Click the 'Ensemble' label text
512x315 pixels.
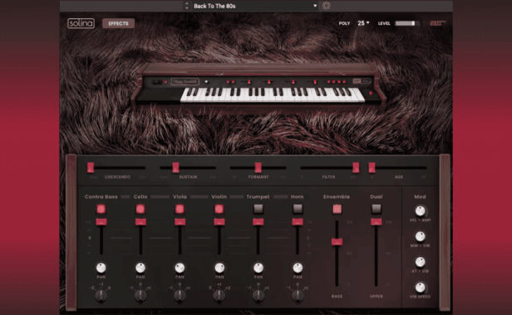click(337, 196)
